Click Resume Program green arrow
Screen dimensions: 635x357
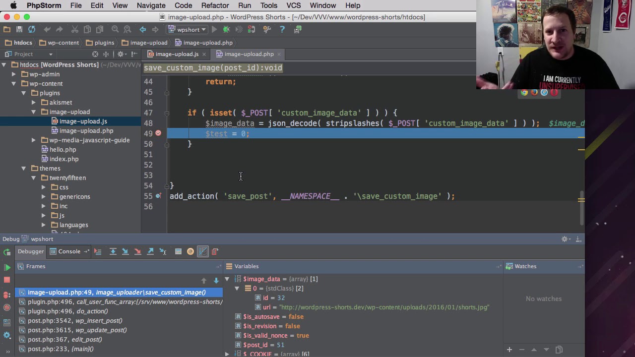(x=7, y=267)
